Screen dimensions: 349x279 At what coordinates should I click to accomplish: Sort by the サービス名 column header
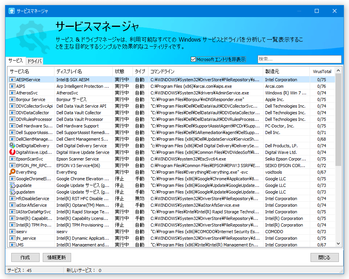(x=31, y=71)
